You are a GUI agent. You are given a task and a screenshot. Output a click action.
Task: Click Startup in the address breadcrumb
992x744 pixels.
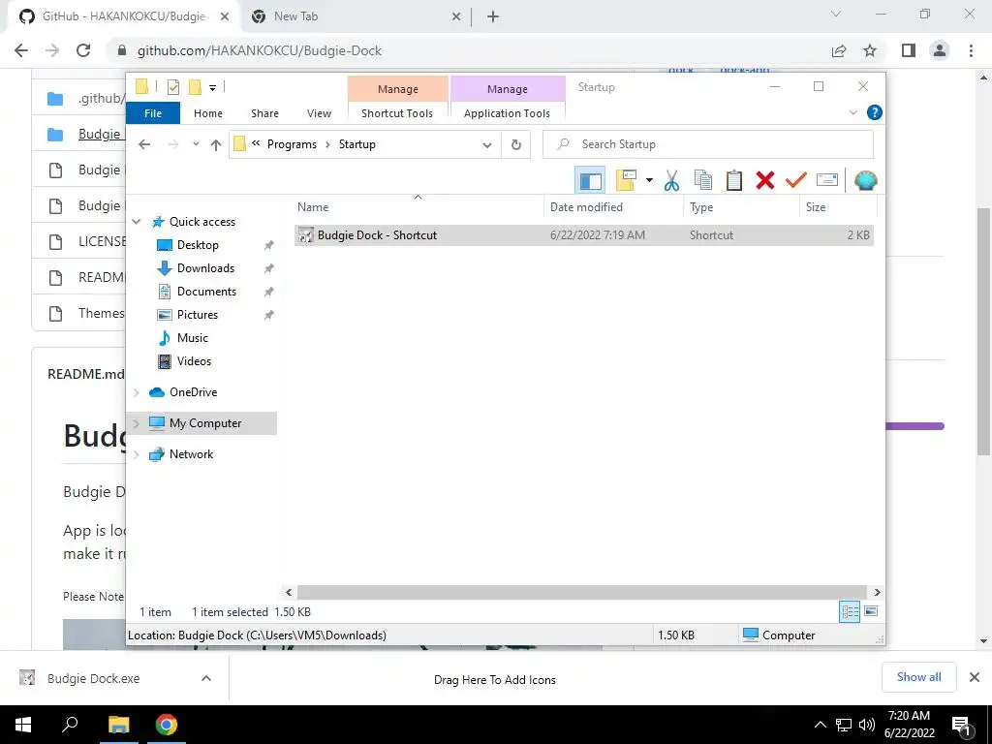tap(356, 144)
